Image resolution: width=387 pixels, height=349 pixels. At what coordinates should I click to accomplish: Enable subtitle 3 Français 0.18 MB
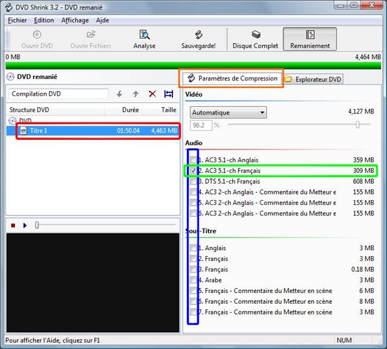pyautogui.click(x=193, y=269)
